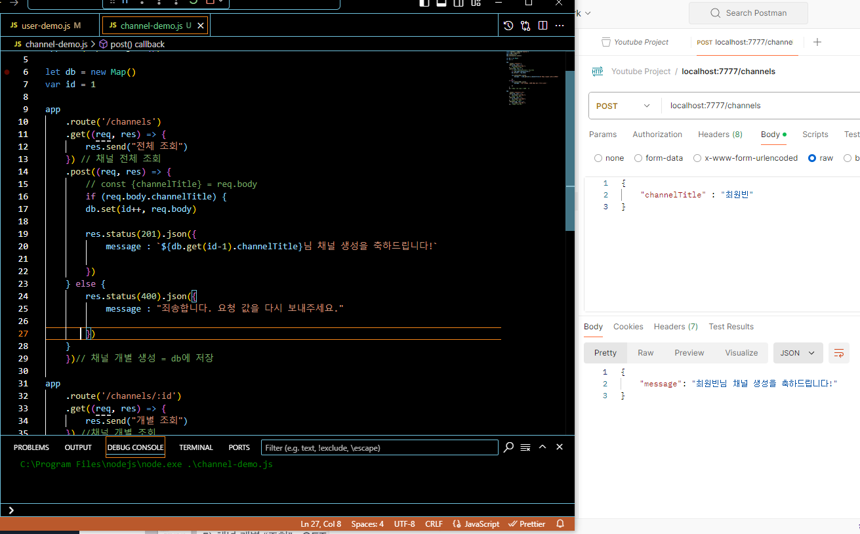Open the Youtube Project tab in Postman

[635, 42]
